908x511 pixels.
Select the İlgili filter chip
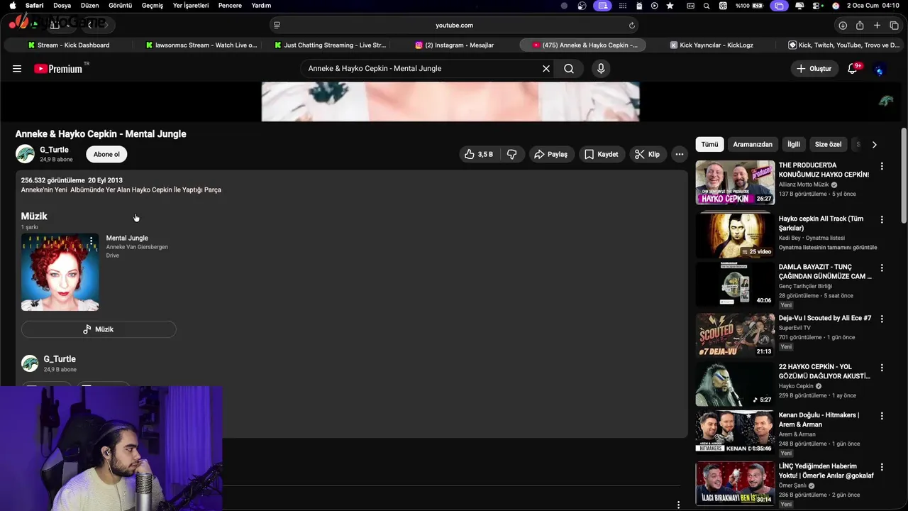pos(794,144)
